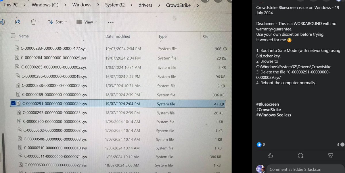Open the three-dot See more menu
This screenshot has width=345, height=173.
coord(111,22)
